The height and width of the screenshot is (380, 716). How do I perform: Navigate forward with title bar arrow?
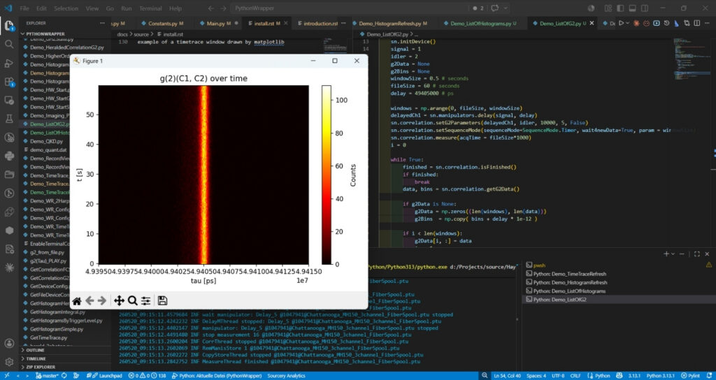point(223,8)
